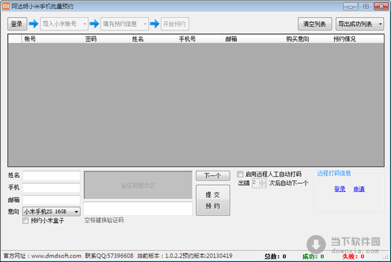Click the 失败 counter in status bar
The width and height of the screenshot is (391, 262).
353,257
